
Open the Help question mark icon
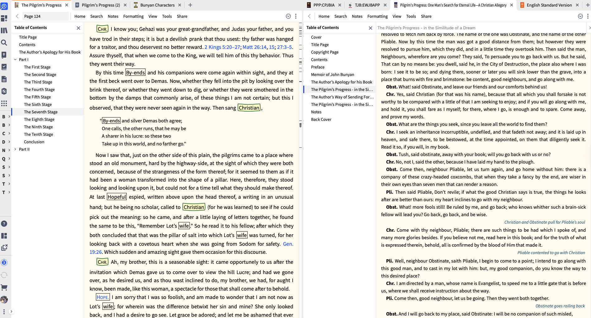4,224
